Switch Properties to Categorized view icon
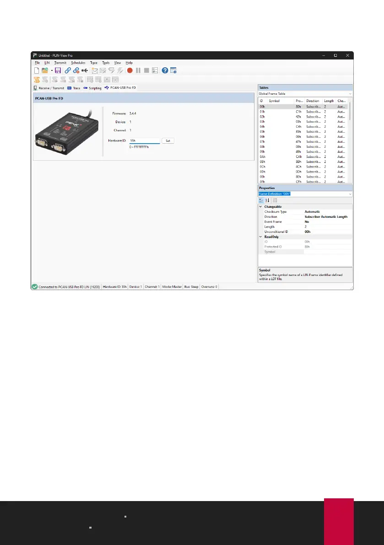 (x=261, y=200)
